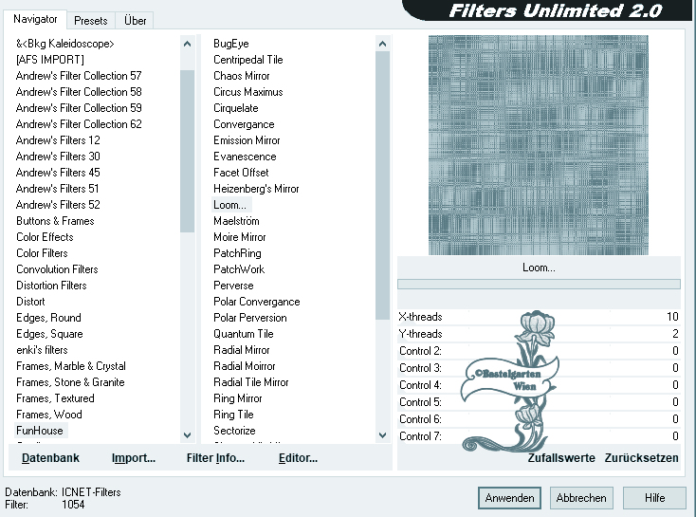Choose the Chaos Mirror filter

coord(242,76)
